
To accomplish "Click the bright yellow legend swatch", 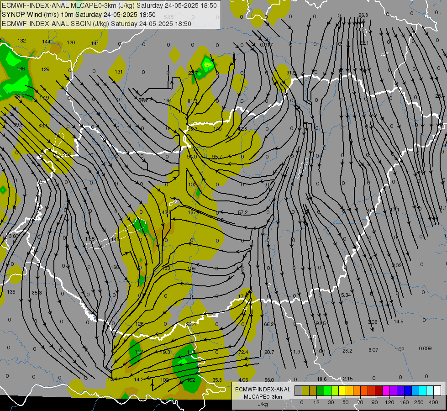I will (342, 391).
